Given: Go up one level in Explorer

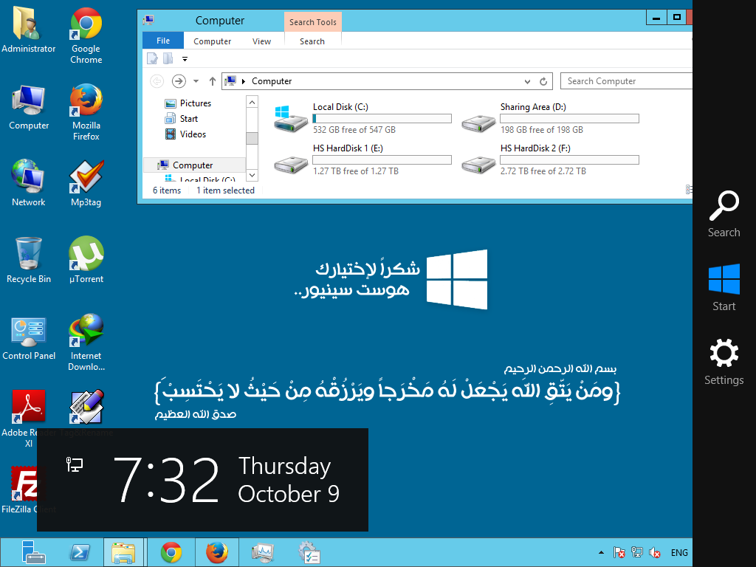Looking at the screenshot, I should pos(212,81).
